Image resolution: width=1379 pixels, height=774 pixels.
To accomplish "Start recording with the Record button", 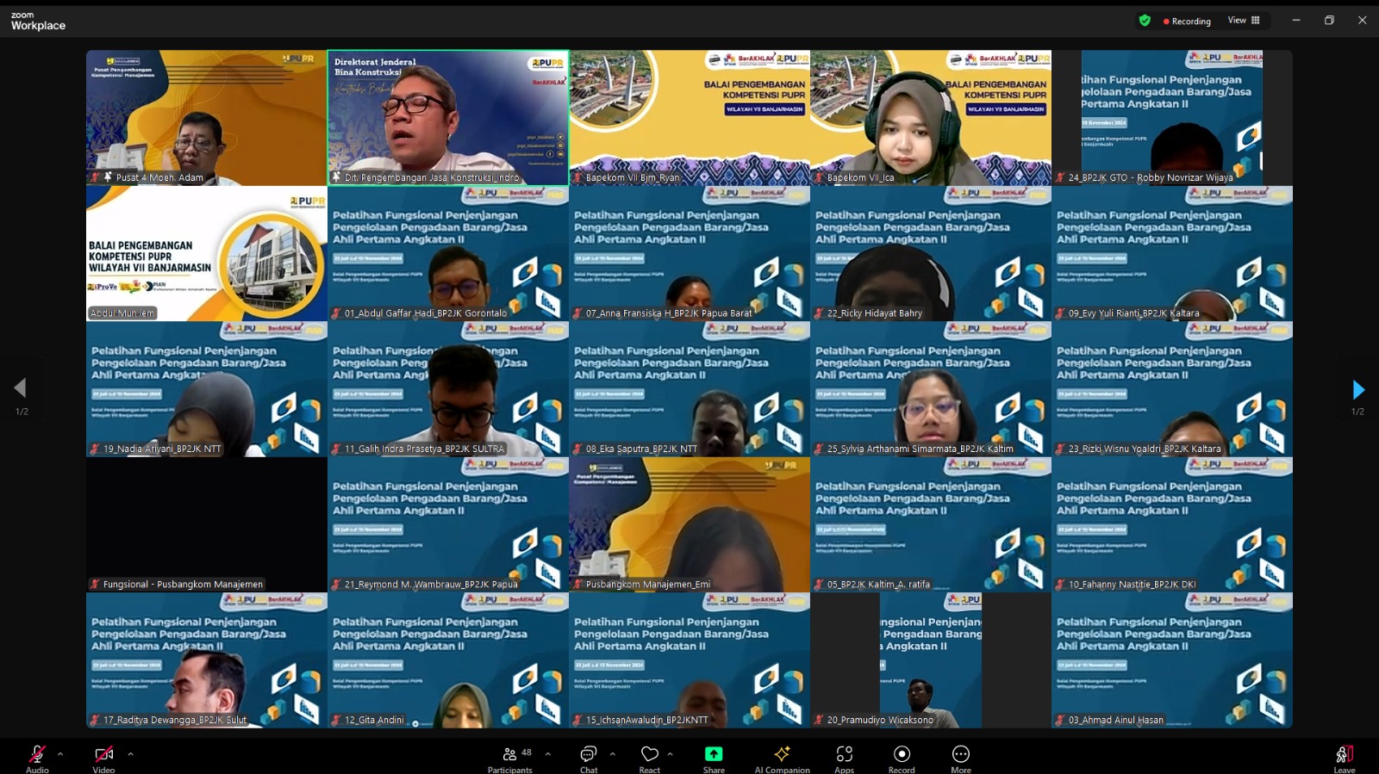I will [x=902, y=759].
